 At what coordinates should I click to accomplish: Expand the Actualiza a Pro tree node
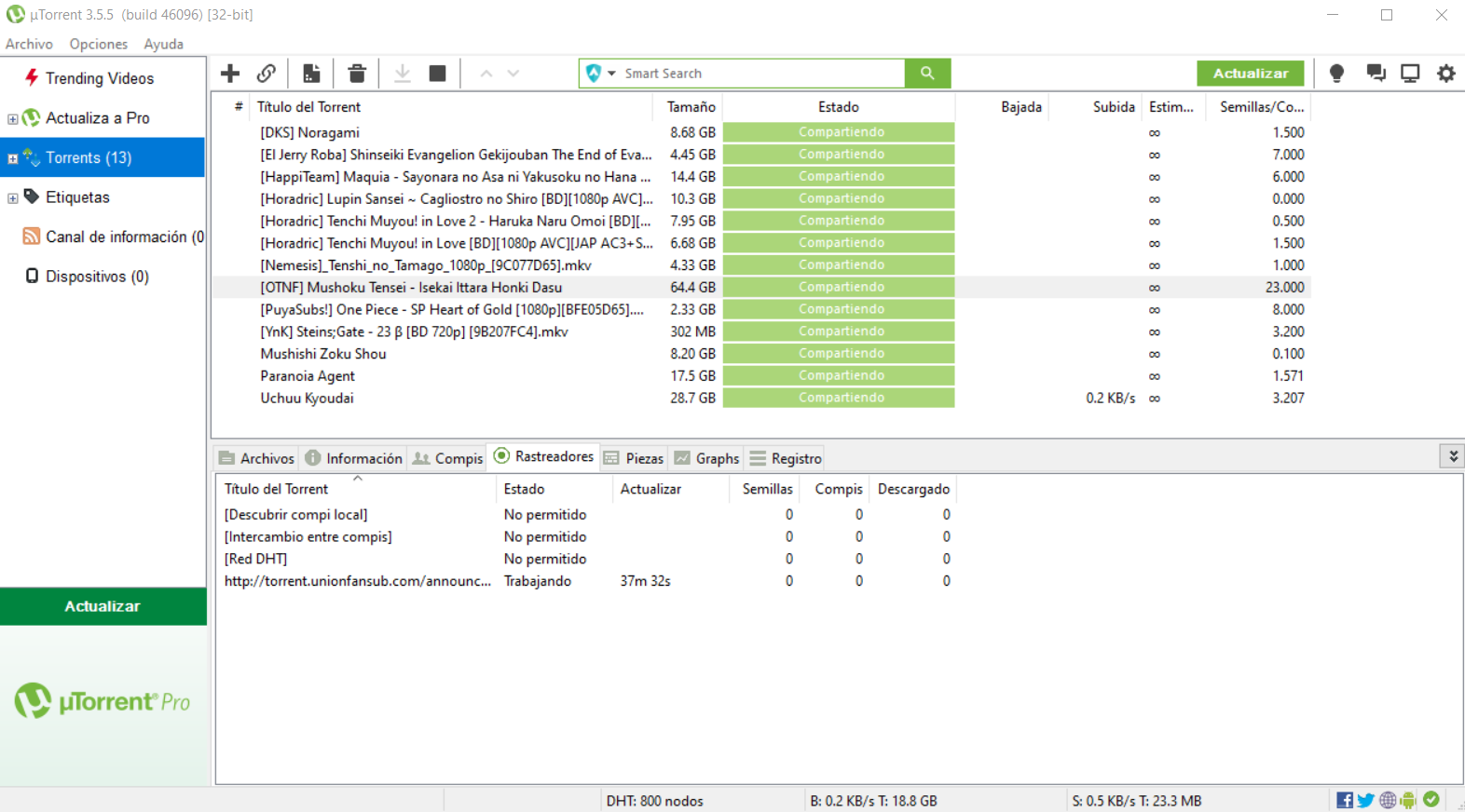12,119
